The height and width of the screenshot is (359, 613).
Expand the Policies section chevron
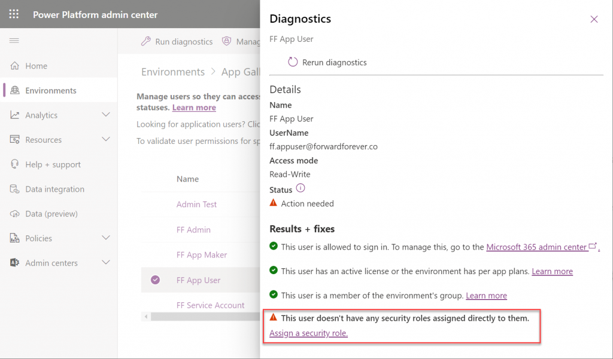[106, 238]
